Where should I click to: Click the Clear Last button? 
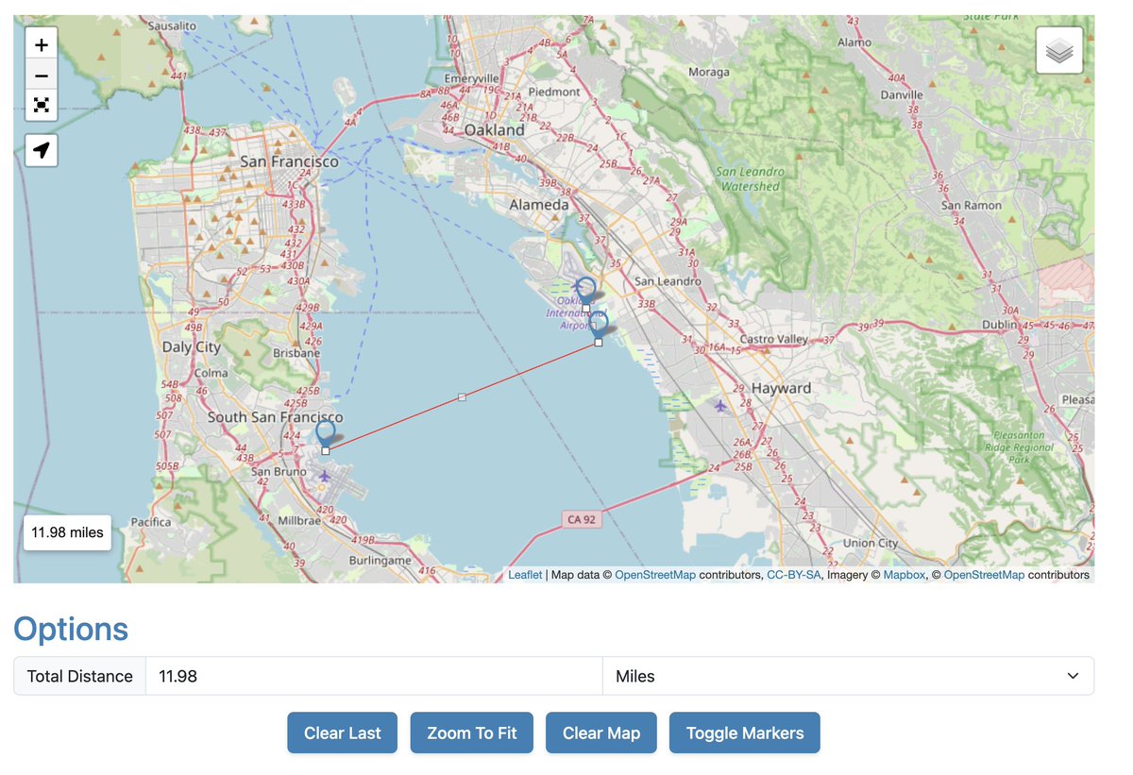(x=343, y=733)
